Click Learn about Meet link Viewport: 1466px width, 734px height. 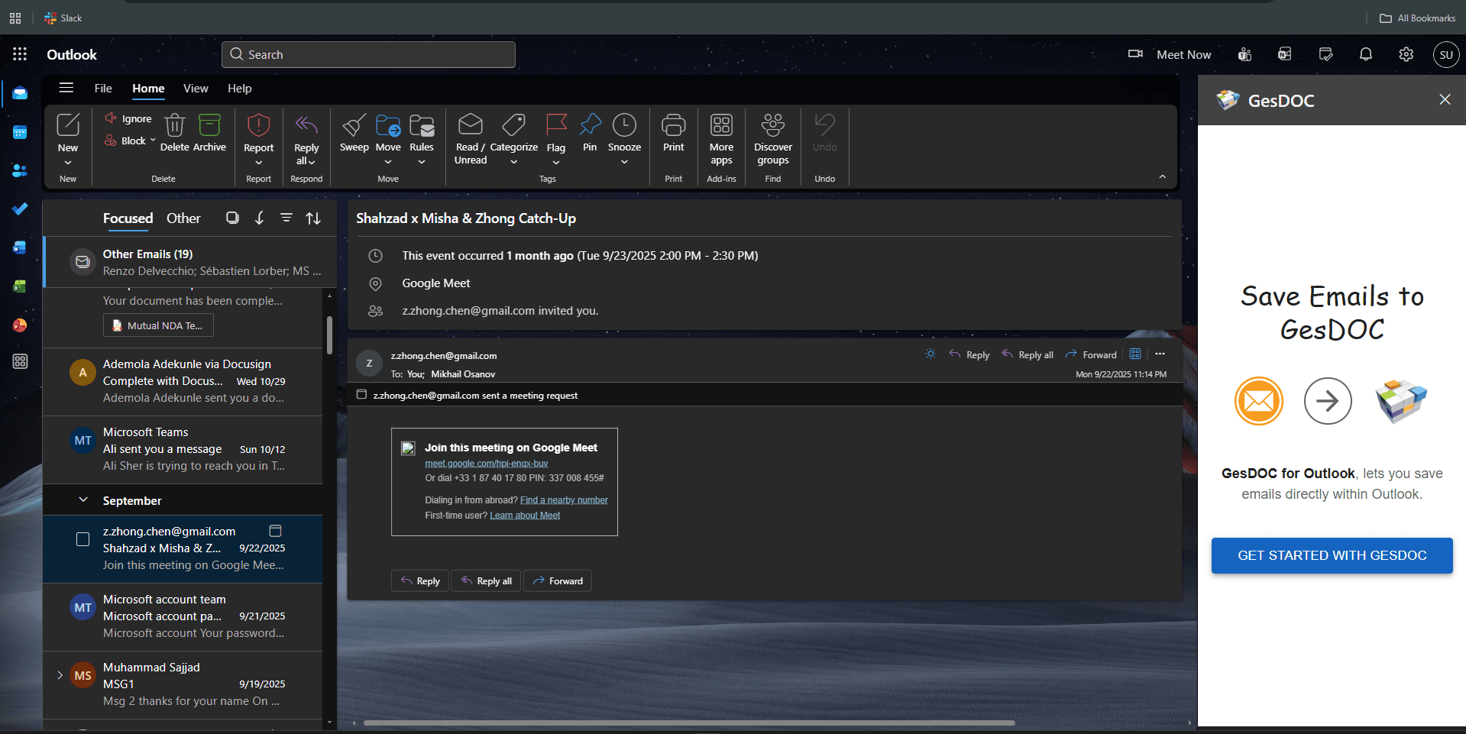coord(525,516)
